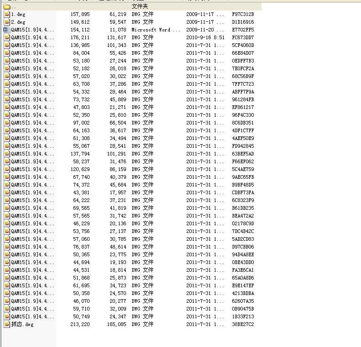This screenshot has height=347, width=361.
Task: Click the size value 157,895
Action: tap(80, 14)
